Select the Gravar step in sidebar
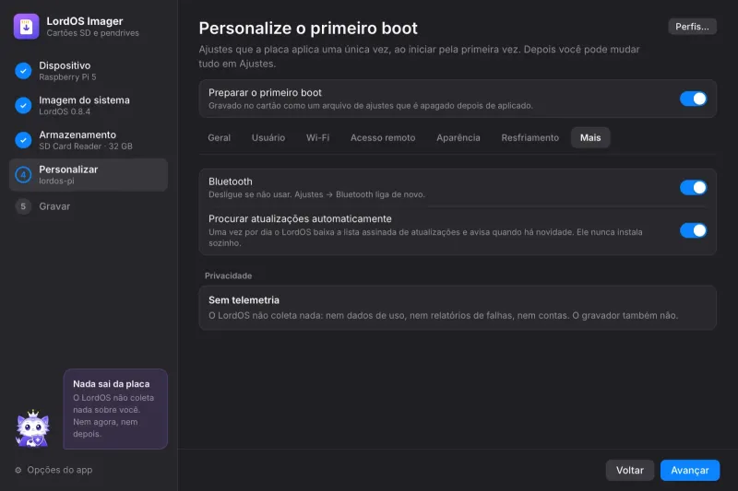738x491 pixels. point(89,206)
